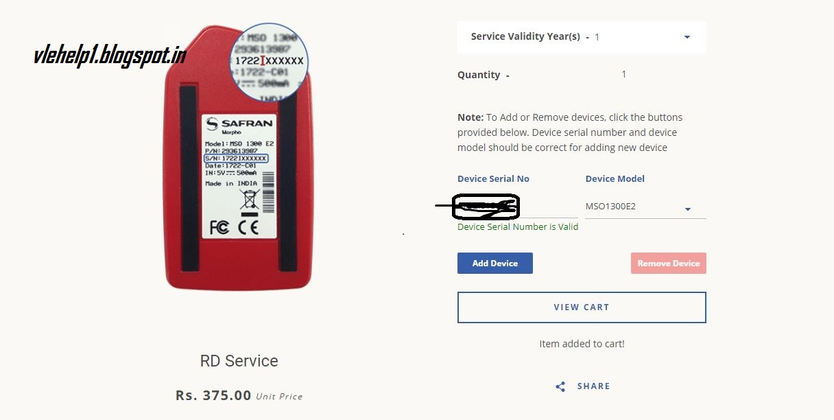The image size is (834, 420).
Task: Click the dash stepper next to Quantity
Action: 508,76
